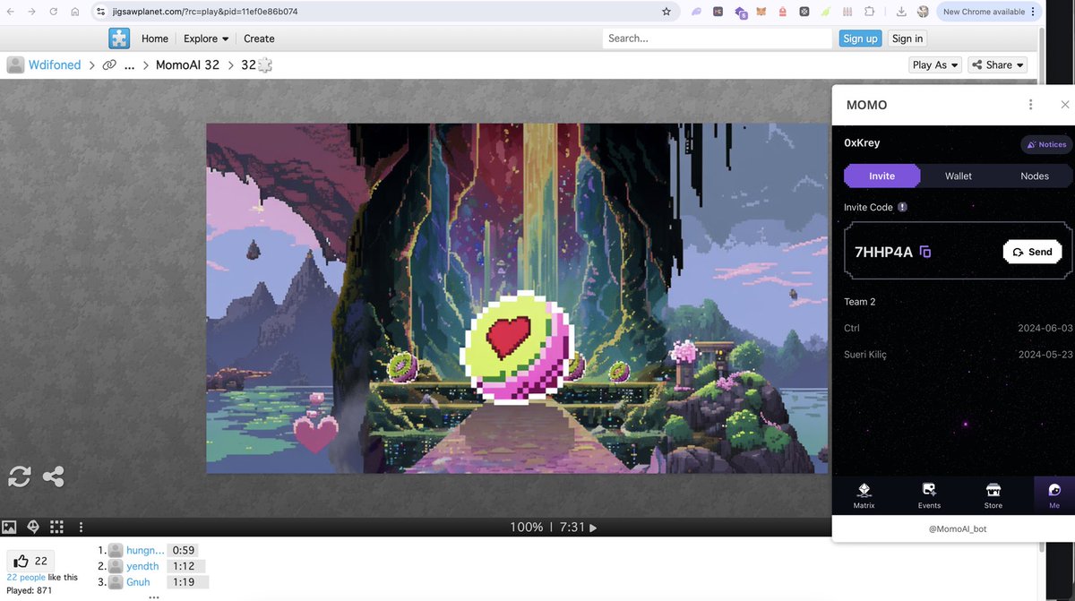Toggle the ghost image icon
This screenshot has width=1075, height=601.
pos(33,528)
